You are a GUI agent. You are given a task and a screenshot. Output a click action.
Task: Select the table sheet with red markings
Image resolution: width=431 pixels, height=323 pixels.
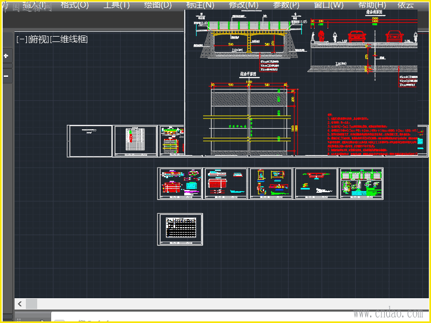pyautogui.click(x=135, y=141)
